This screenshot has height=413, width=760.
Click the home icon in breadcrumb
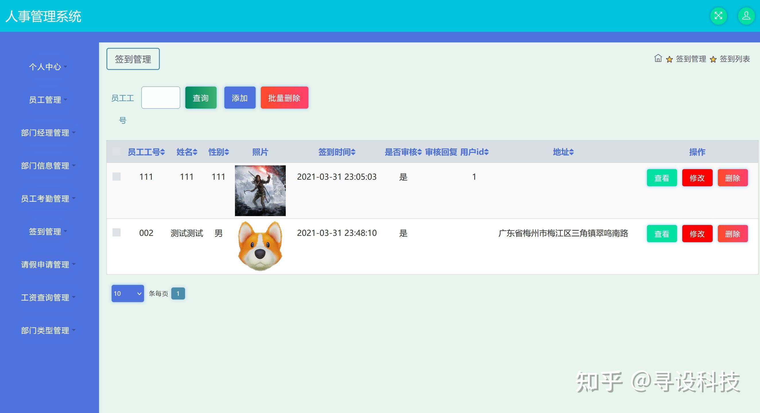coord(658,58)
